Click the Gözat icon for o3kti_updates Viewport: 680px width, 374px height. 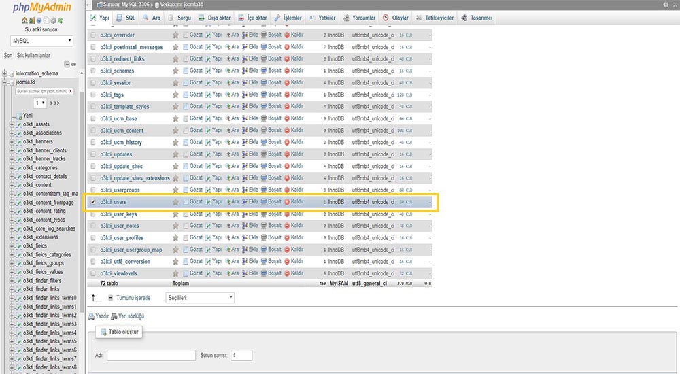tap(186, 154)
